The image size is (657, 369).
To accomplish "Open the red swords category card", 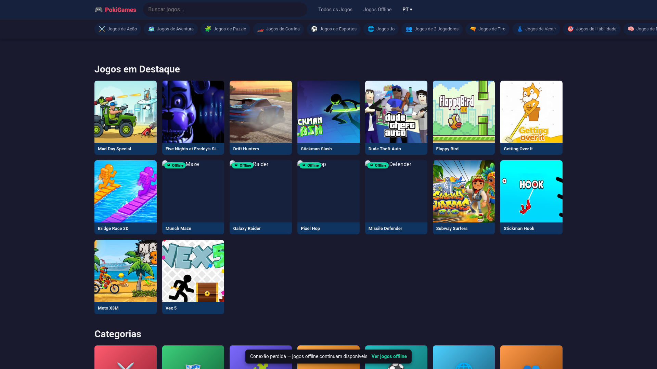I will point(126,357).
